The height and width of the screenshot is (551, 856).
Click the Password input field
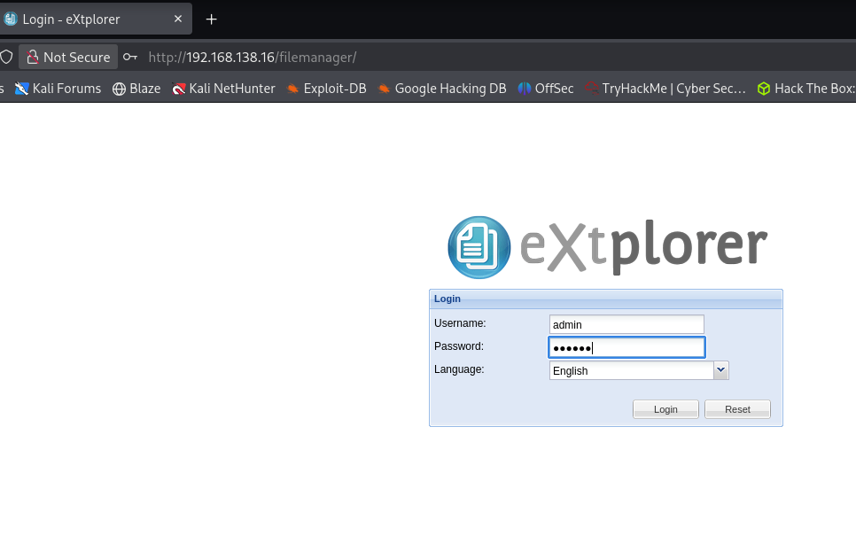626,347
